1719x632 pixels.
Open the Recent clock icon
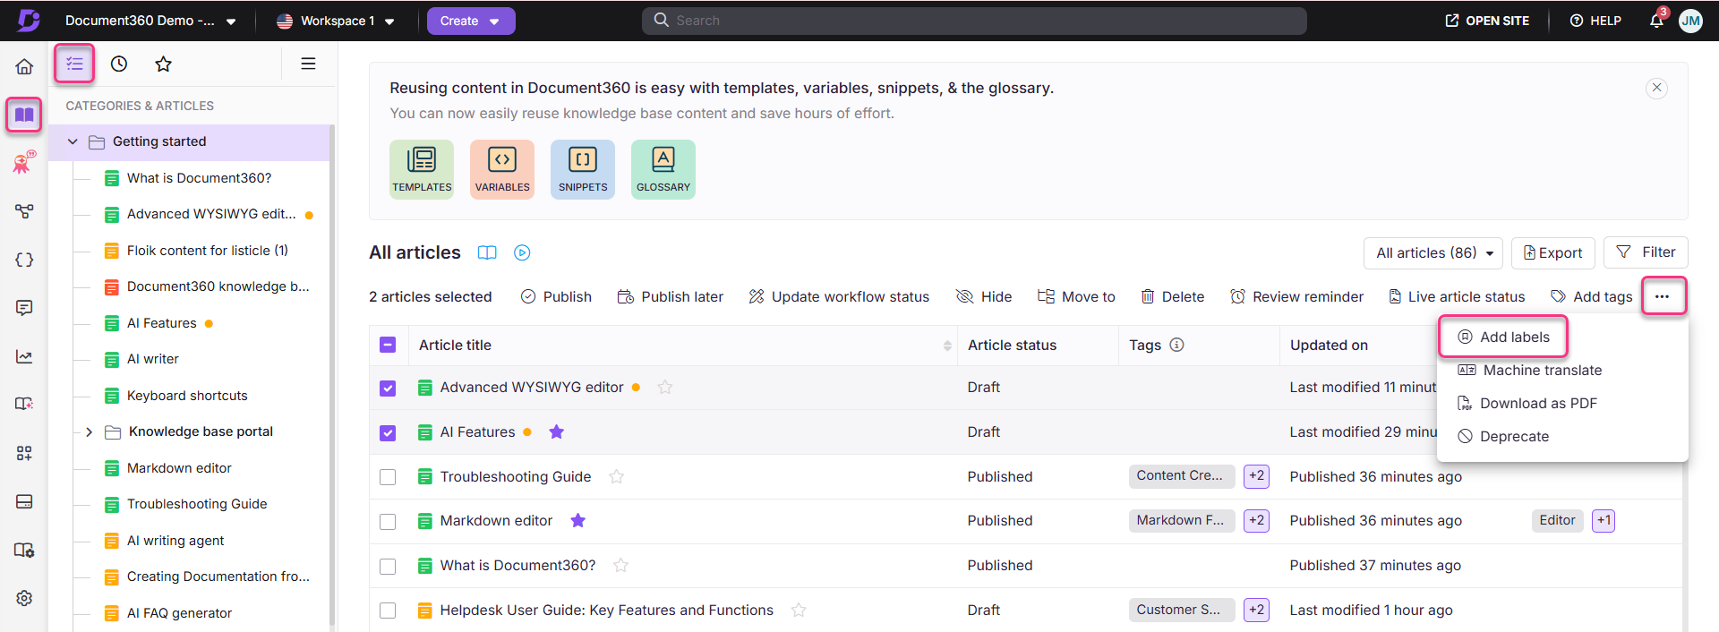[x=119, y=64]
